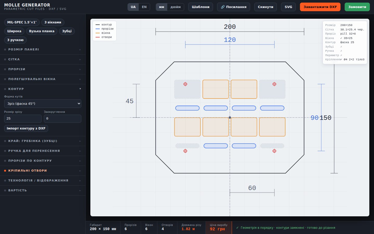The height and width of the screenshot is (234, 374).
Task: Collapse the КОНТУР section
Action: click(43, 89)
